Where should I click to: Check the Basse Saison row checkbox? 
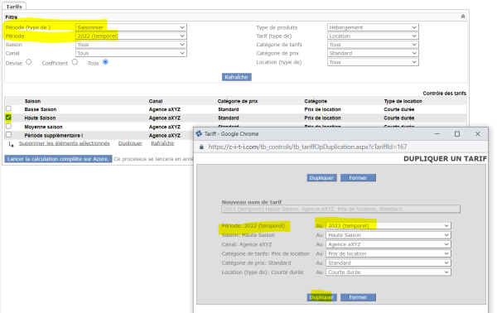click(x=8, y=108)
